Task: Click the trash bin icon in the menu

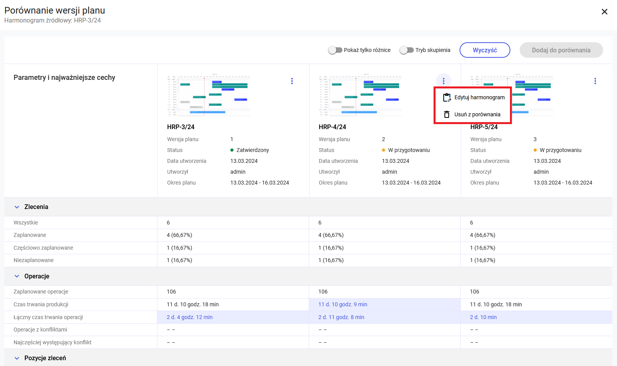Action: point(447,114)
